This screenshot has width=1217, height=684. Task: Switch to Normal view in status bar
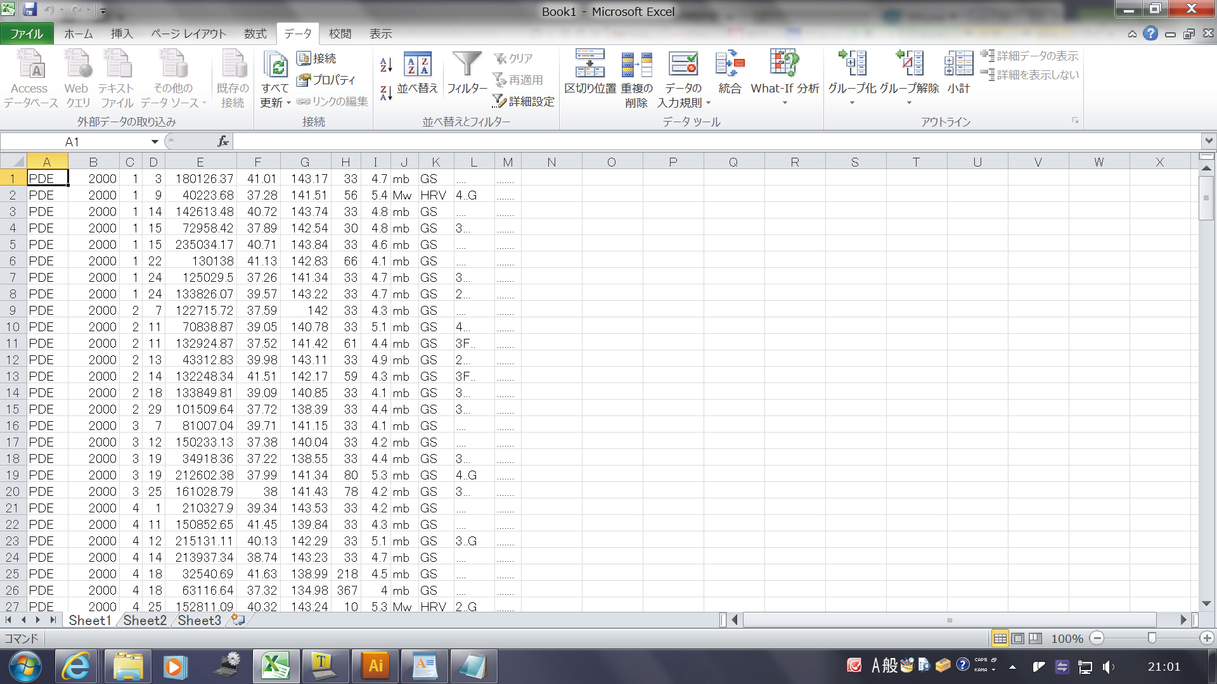1000,638
